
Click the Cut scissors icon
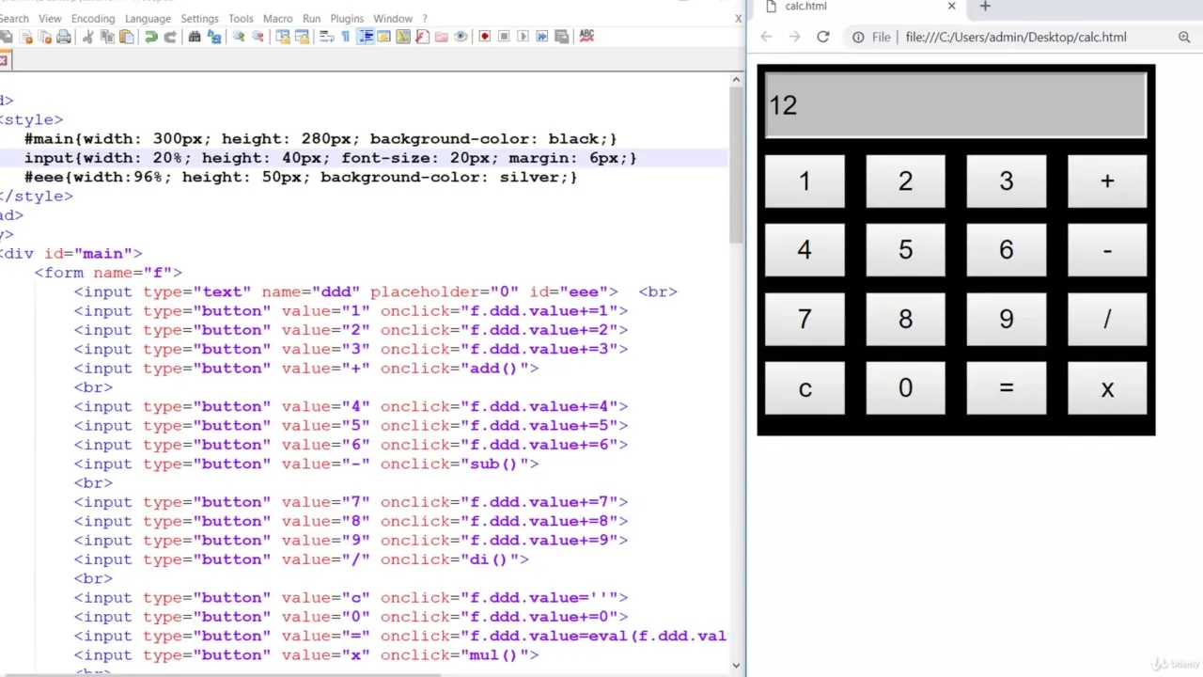[x=88, y=37]
